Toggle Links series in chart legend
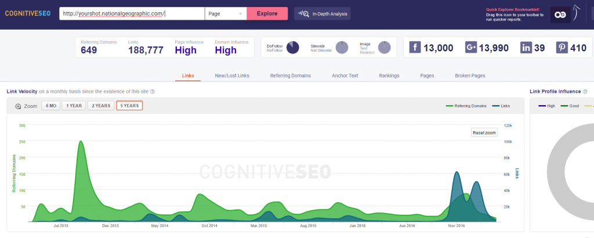 tap(501, 106)
